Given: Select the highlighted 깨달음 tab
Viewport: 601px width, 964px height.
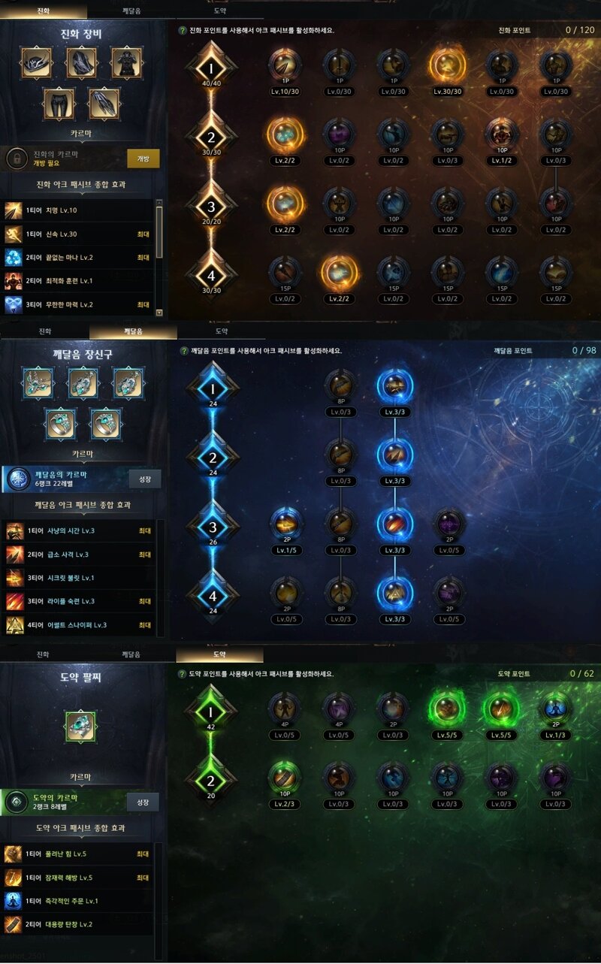Looking at the screenshot, I should [x=131, y=331].
